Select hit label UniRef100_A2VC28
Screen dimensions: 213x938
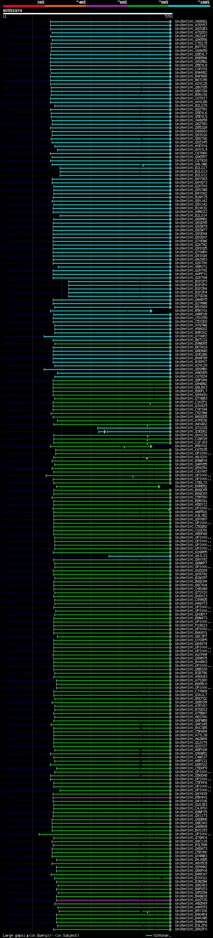click(191, 84)
